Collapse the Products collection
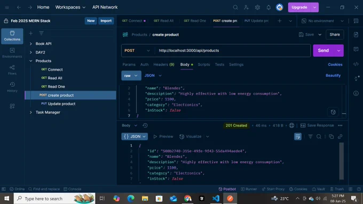Viewport: 363px width, 204px height. tap(31, 61)
